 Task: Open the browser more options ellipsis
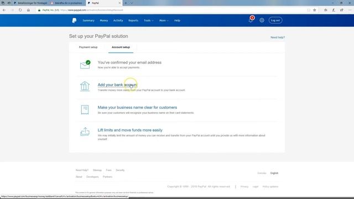pos(350,10)
